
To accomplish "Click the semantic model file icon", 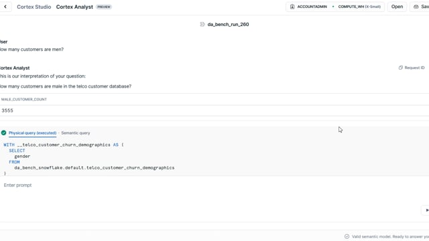I will pos(202,24).
